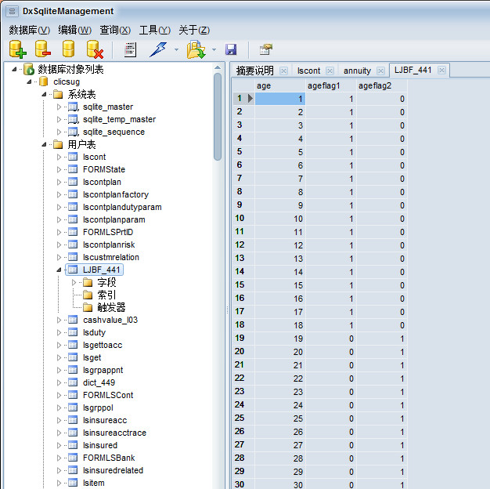Select the lscontplanfactory table
The image size is (490, 489).
[x=116, y=194]
